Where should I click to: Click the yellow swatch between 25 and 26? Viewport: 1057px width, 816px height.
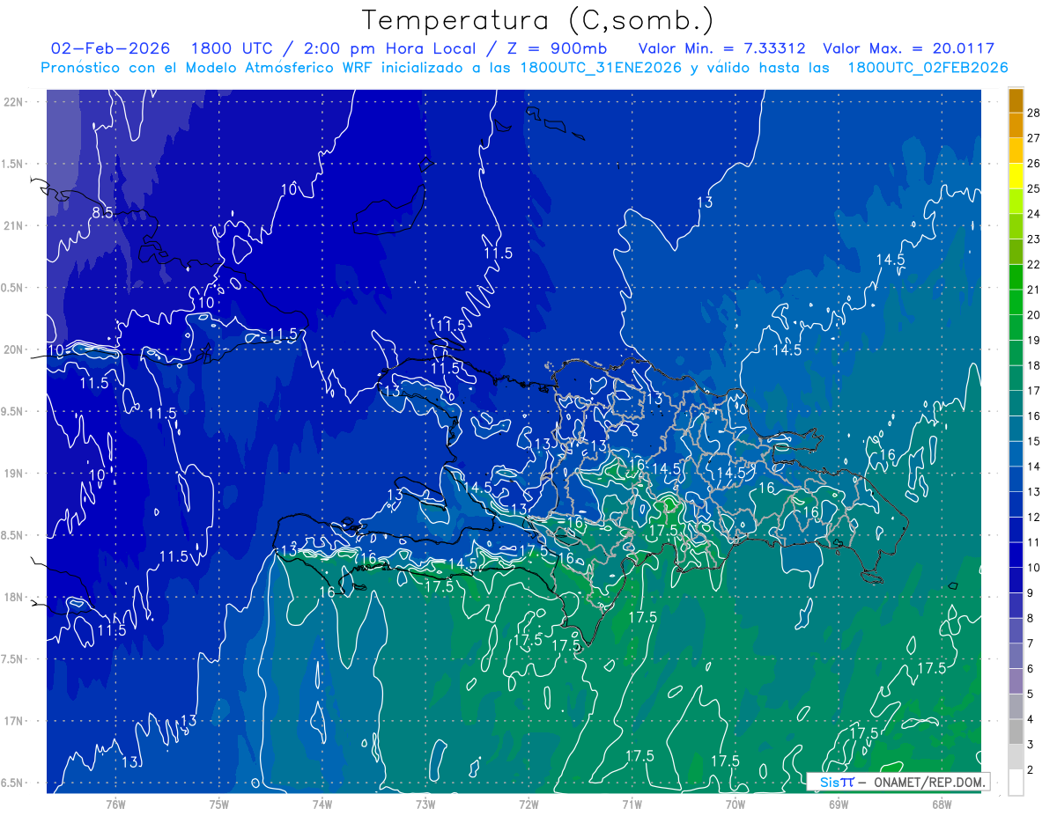pyautogui.click(x=1016, y=176)
